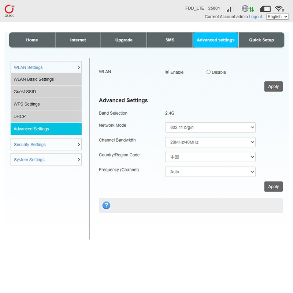Open the Channel Bandwidth dropdown
Viewport: 293px width, 293px height.
(210, 142)
